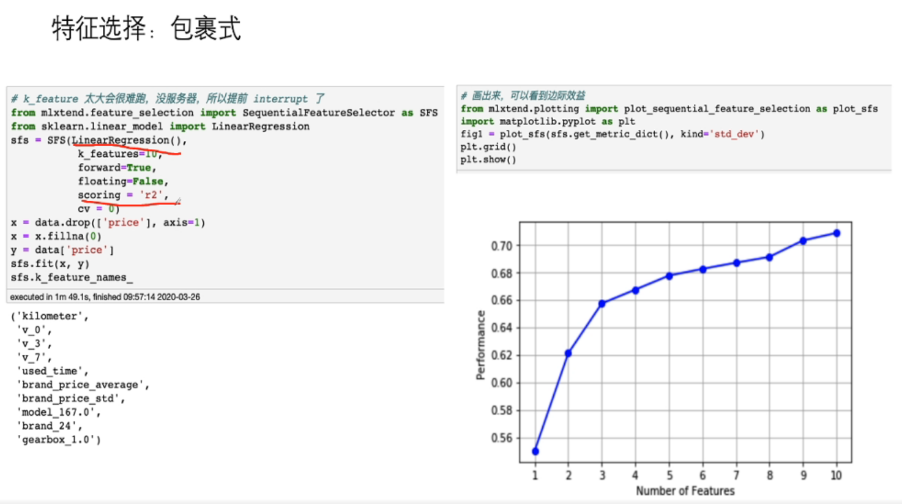Click the 'from sklearn.linear_model import LinearRegression' line
This screenshot has height=504, width=902.
pyautogui.click(x=160, y=126)
